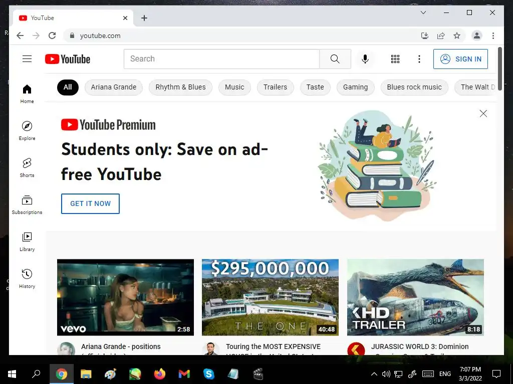
Task: Click GET IT NOW button
Action: coord(90,203)
